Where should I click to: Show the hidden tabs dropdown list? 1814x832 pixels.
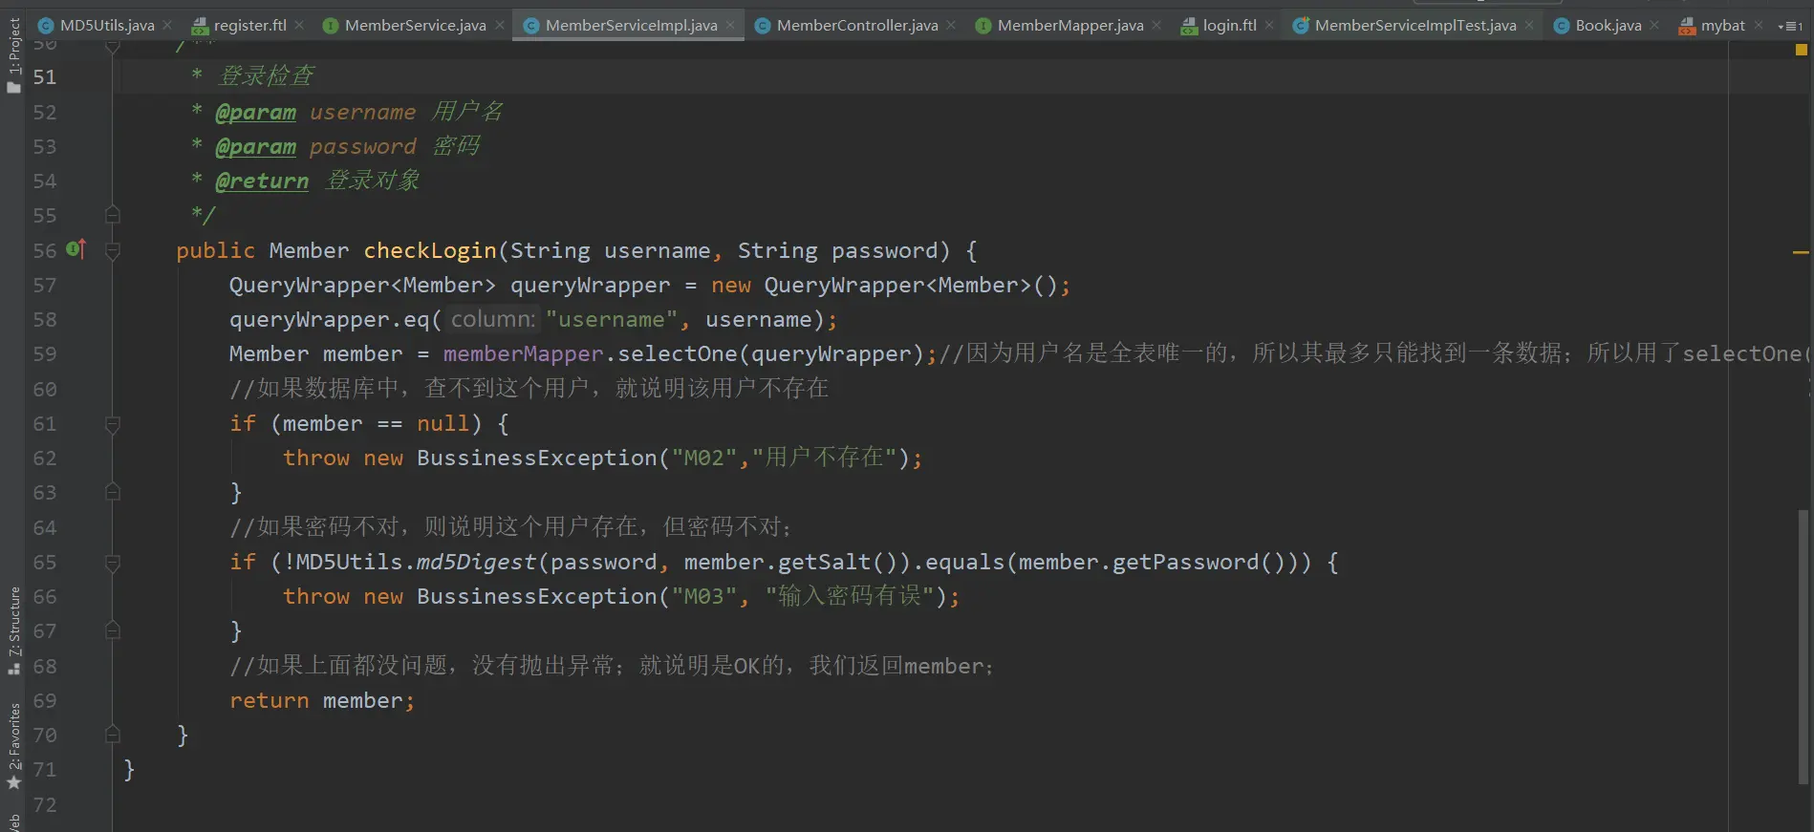pos(1790,26)
